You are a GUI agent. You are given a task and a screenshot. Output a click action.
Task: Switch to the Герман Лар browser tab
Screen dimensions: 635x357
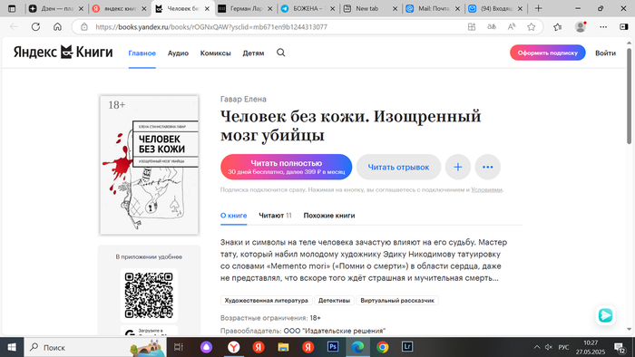click(246, 8)
